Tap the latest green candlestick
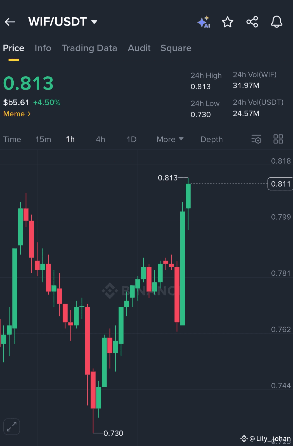 pyautogui.click(x=188, y=196)
